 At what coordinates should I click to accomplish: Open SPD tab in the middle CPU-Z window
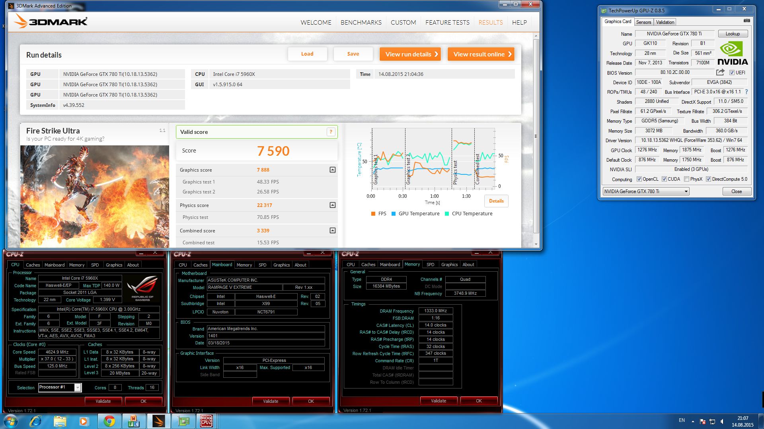pos(262,265)
